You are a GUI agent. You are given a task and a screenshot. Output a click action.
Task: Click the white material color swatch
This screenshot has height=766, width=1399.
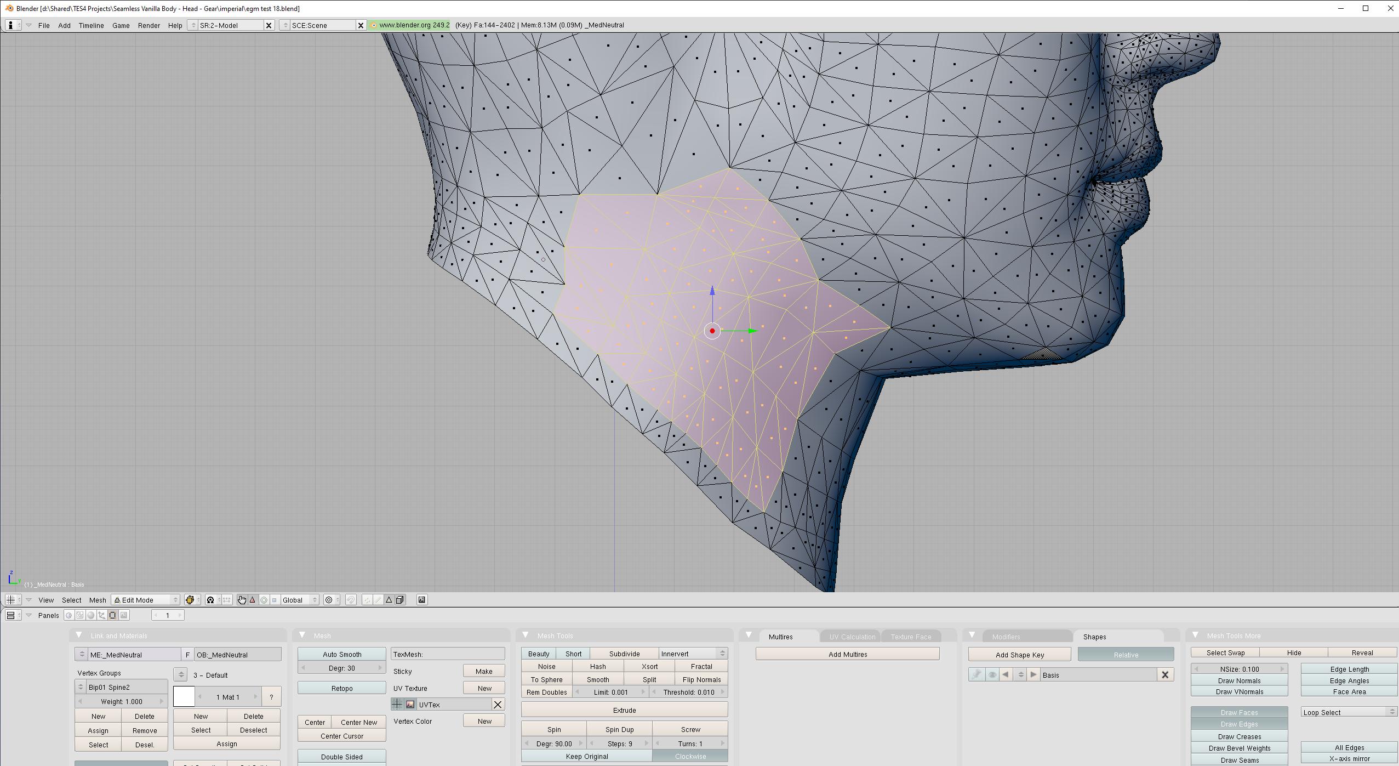184,697
